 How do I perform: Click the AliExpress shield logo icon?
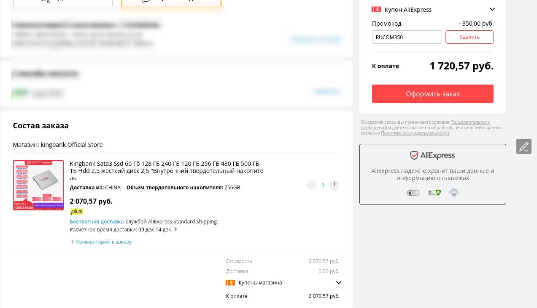(x=414, y=155)
